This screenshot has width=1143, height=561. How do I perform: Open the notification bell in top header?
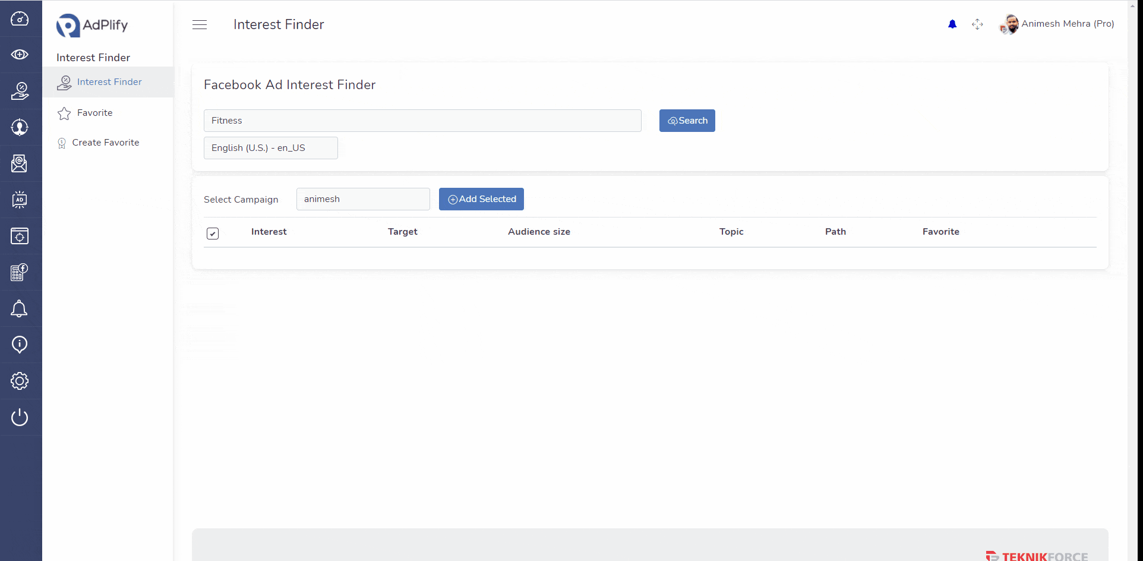(952, 24)
